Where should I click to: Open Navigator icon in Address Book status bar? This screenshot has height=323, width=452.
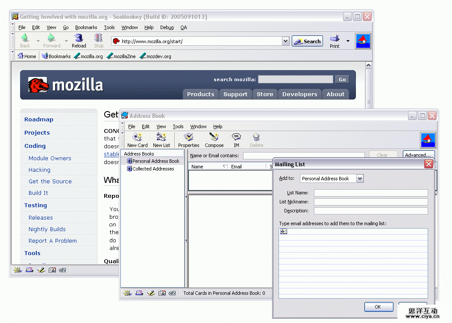point(127,293)
